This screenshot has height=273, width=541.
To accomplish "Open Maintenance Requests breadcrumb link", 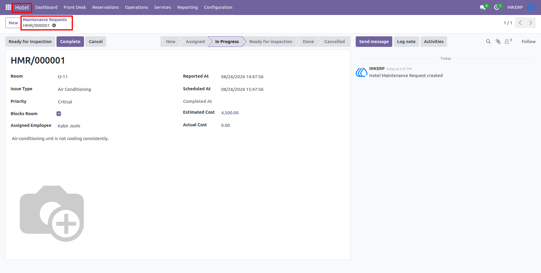I will click(45, 20).
